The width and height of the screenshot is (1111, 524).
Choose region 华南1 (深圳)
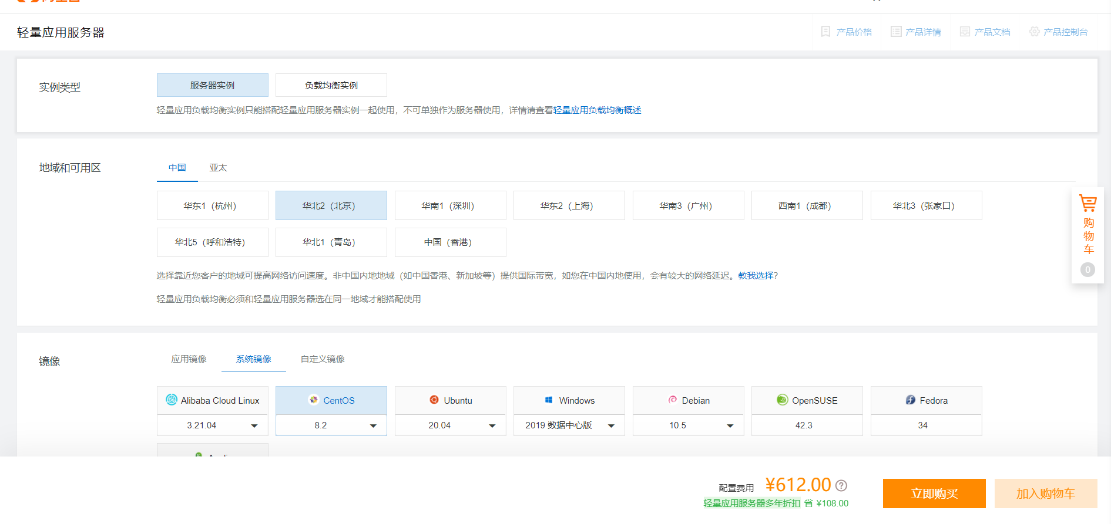tap(451, 205)
